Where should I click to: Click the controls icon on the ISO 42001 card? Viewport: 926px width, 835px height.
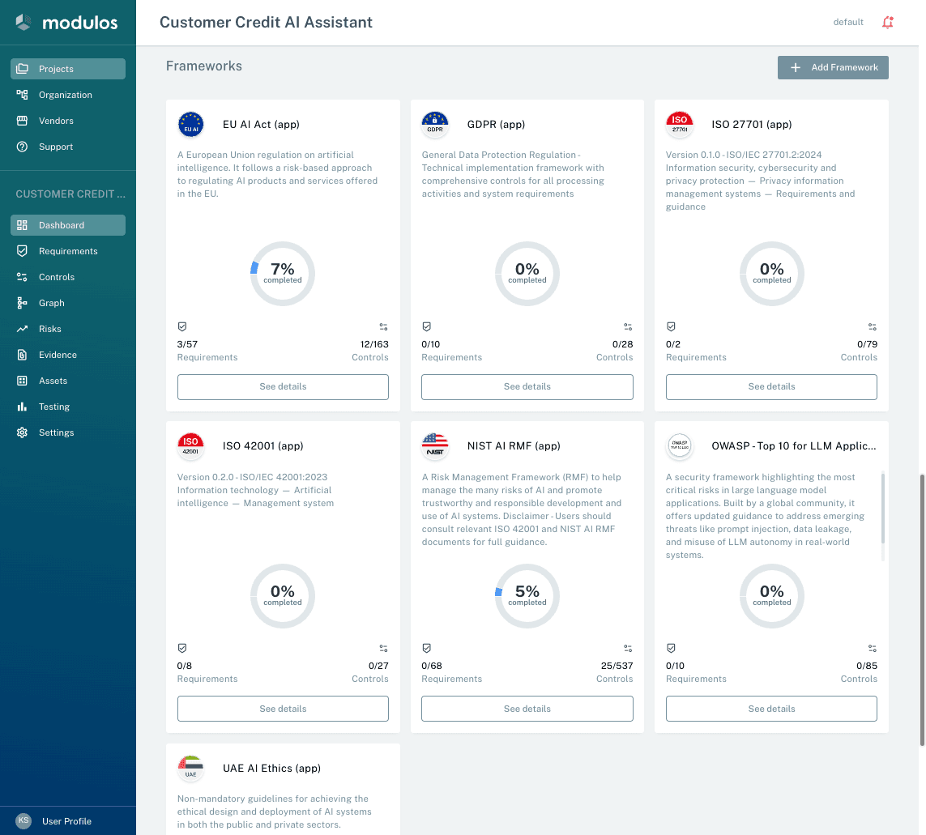pos(382,648)
